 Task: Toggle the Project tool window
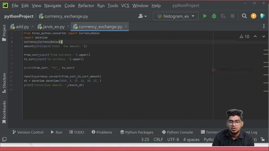point(4,33)
